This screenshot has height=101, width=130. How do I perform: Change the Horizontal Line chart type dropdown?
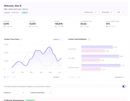coord(120,77)
